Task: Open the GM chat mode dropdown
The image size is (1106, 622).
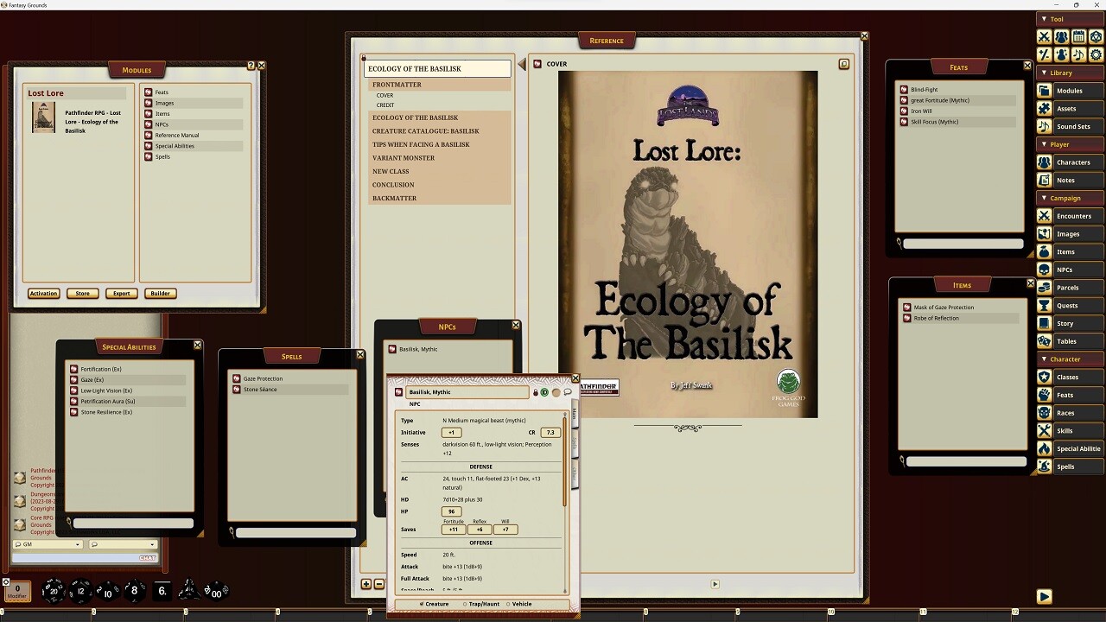Action: (x=77, y=544)
